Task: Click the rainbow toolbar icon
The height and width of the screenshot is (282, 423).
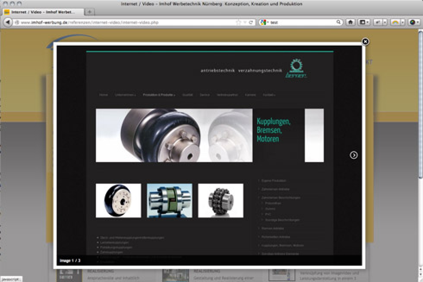Action: [395, 22]
